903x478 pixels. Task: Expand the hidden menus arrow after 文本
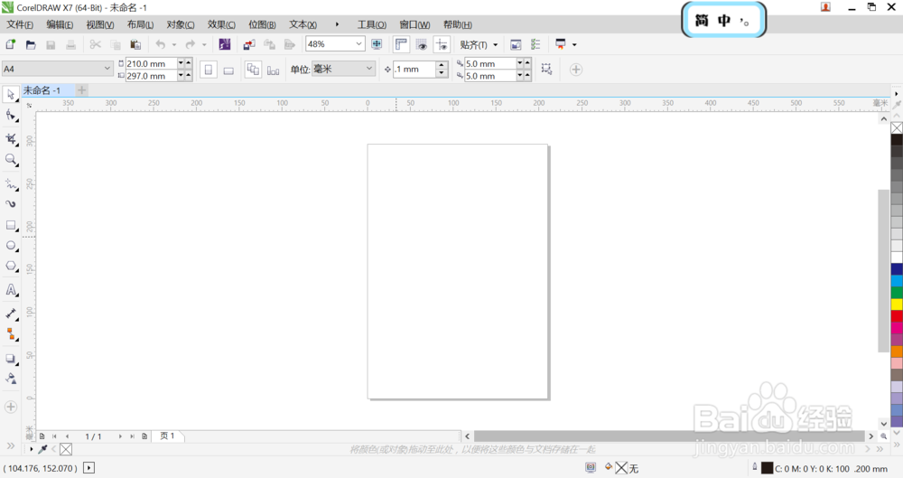coord(337,24)
